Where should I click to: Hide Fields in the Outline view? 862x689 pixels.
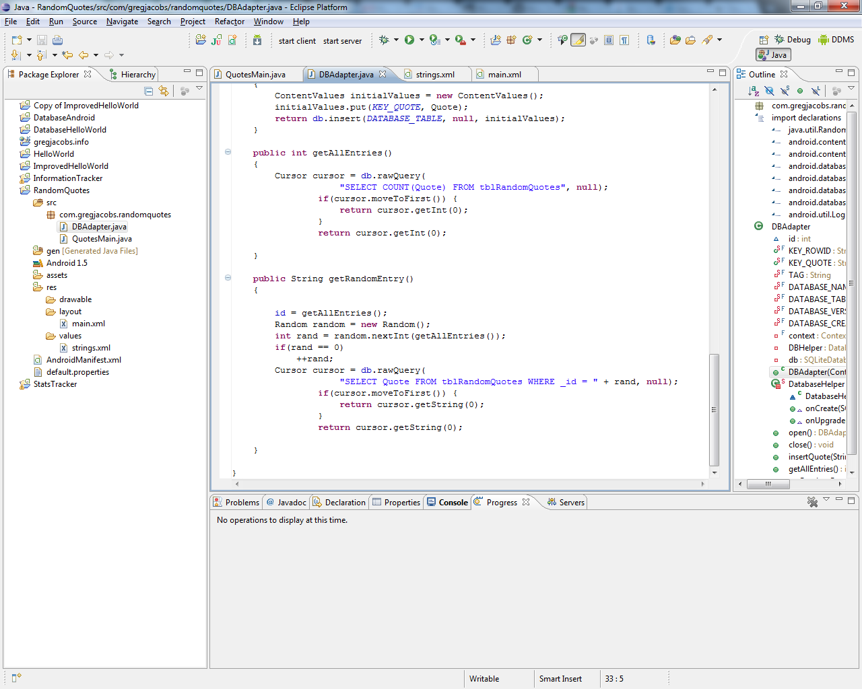(769, 90)
